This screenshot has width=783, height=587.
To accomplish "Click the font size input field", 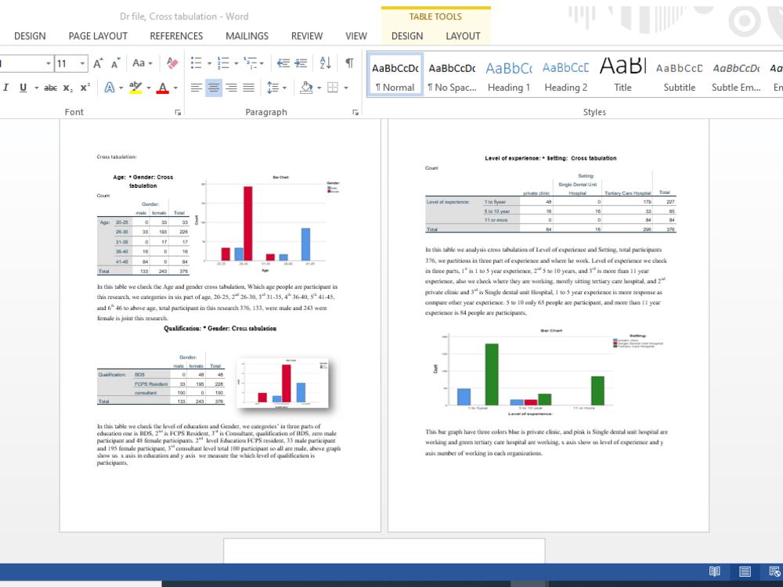I will [66, 63].
